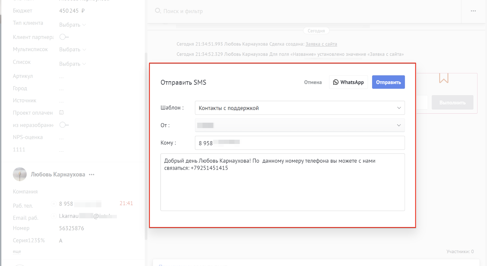Click the red 21:41 time label
Screen dimensions: 487x266
pos(126,203)
